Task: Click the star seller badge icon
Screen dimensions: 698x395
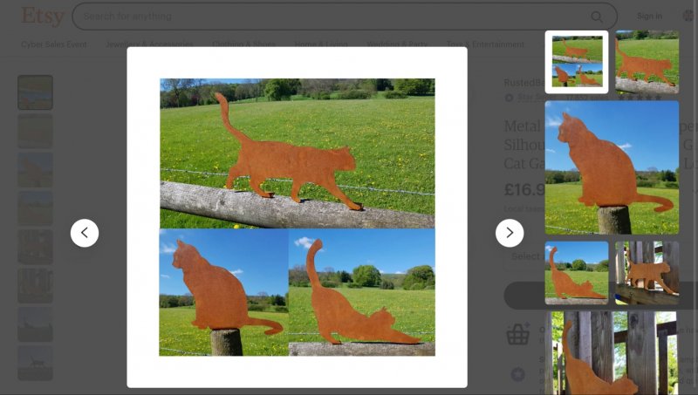Action: (x=510, y=98)
